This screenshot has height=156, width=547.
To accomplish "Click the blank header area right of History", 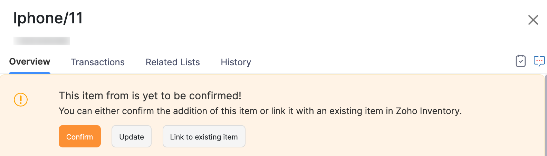I will coord(380,62).
